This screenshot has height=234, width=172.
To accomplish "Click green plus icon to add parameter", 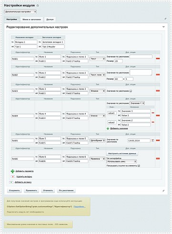I will click(12, 171).
